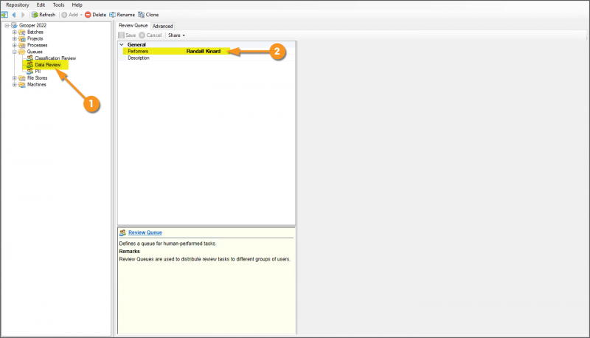This screenshot has width=590, height=338.
Task: Click the PII queue users icon
Action: [29, 72]
